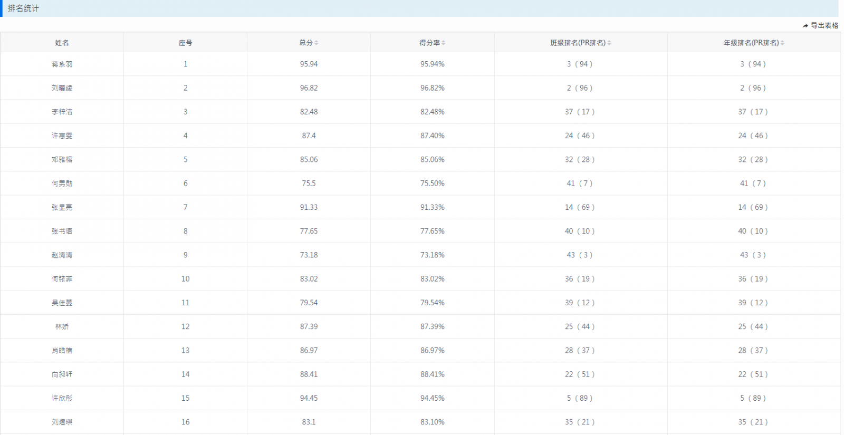The height and width of the screenshot is (435, 844).
Task: Click grade rank cell 43 (3)
Action: point(753,255)
